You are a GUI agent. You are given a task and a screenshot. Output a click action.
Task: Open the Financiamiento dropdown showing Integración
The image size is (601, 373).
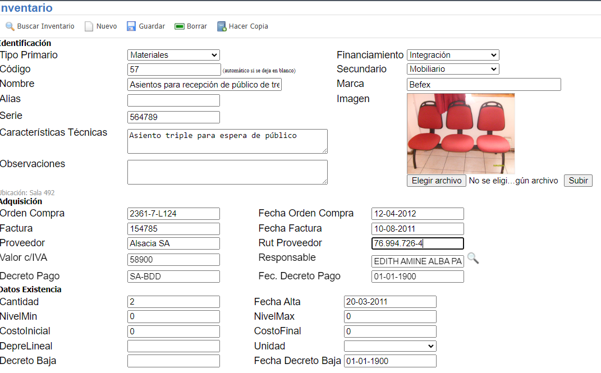click(452, 55)
